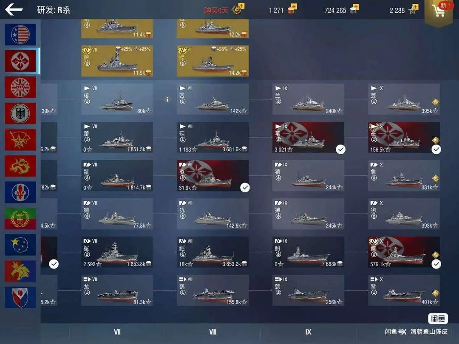The image size is (459, 344).
Task: Show info via small i marker
Action: (167, 99)
